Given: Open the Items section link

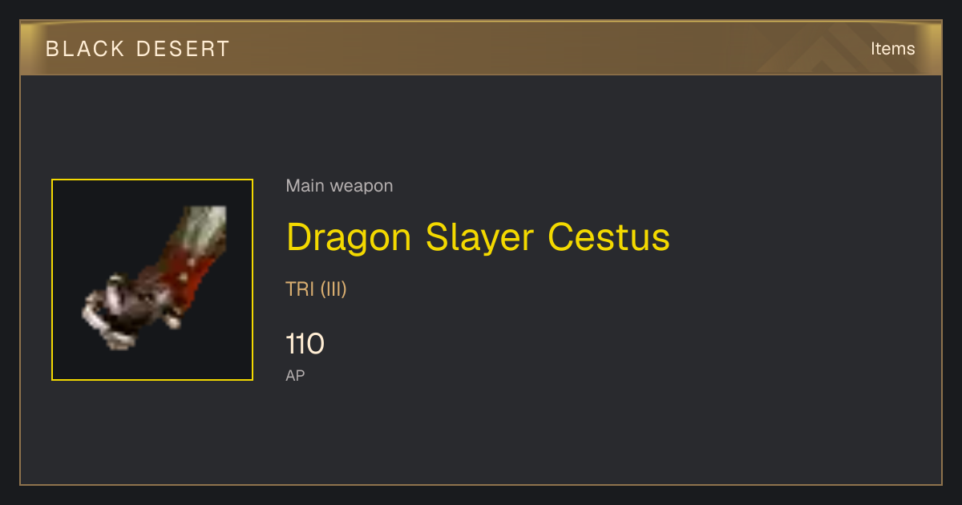Looking at the screenshot, I should pyautogui.click(x=892, y=49).
